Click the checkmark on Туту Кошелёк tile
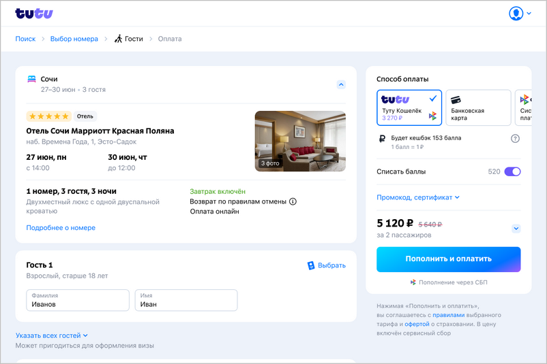 tap(433, 99)
